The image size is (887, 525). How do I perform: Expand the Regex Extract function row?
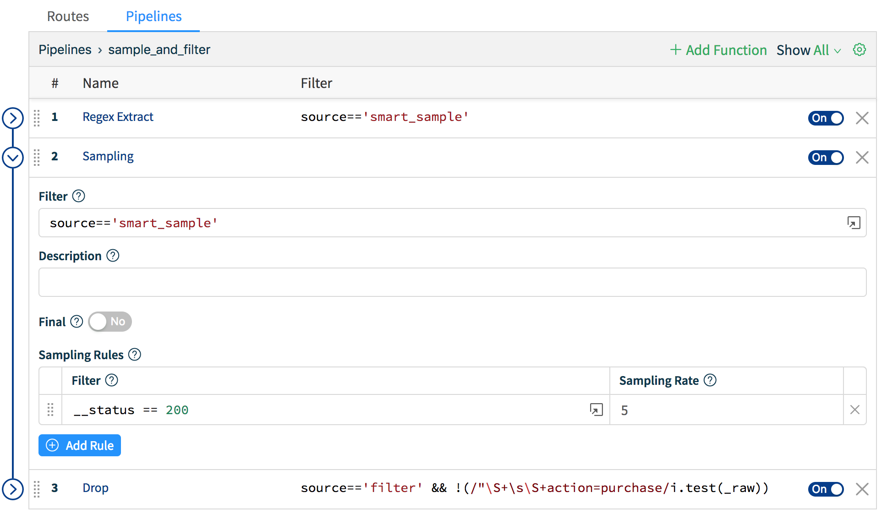[13, 118]
